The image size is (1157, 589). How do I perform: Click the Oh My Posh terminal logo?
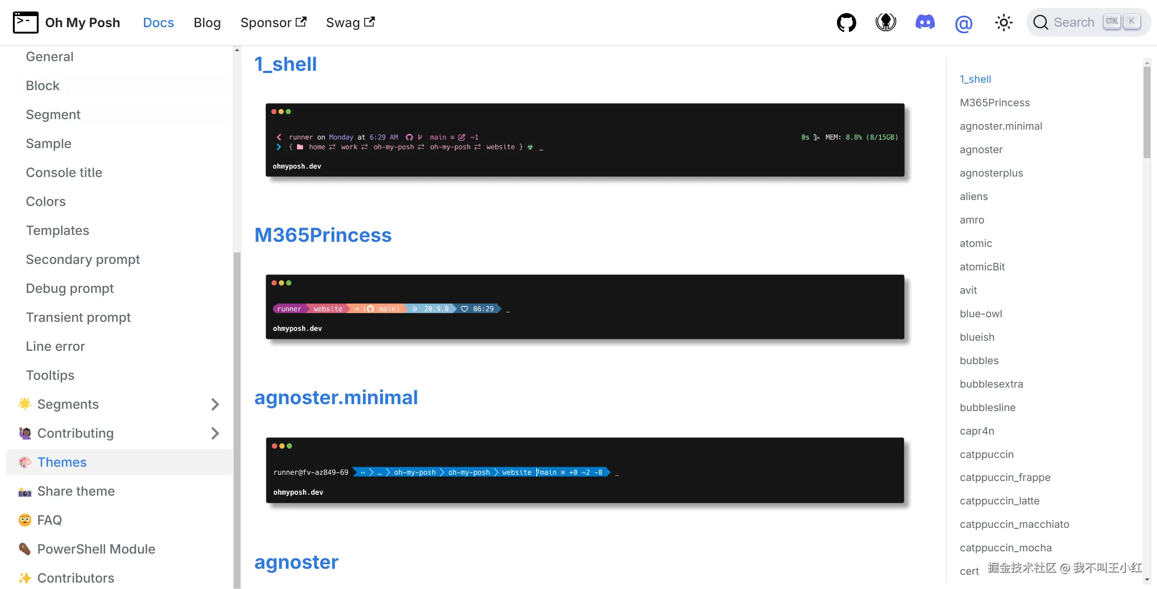pos(26,23)
